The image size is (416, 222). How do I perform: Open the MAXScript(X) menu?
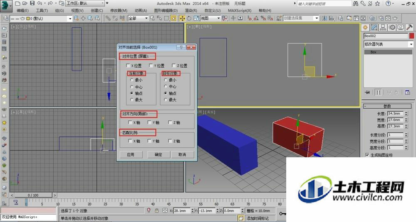240,11
